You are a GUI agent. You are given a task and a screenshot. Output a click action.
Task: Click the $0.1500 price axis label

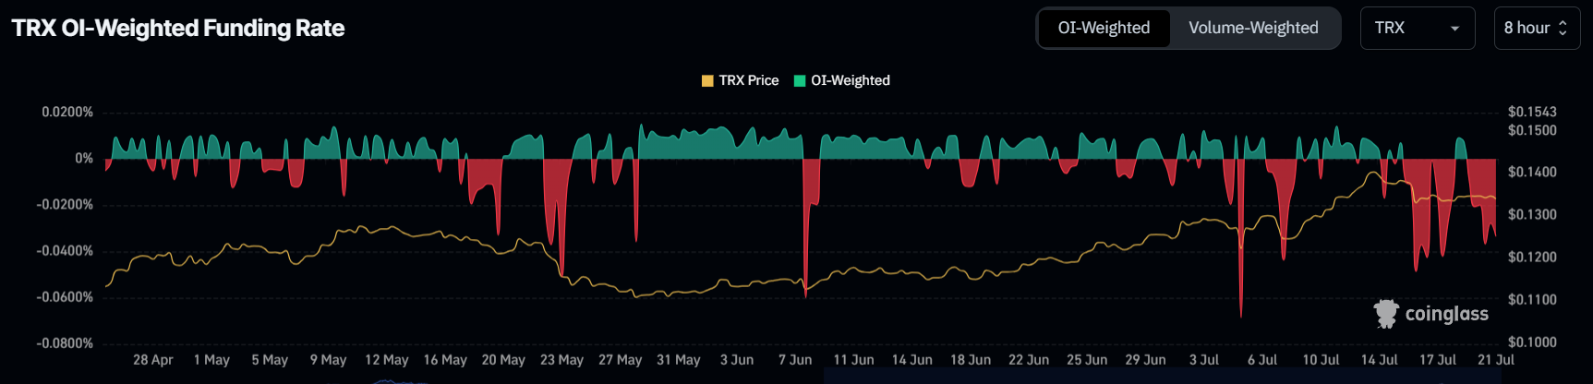[1532, 130]
